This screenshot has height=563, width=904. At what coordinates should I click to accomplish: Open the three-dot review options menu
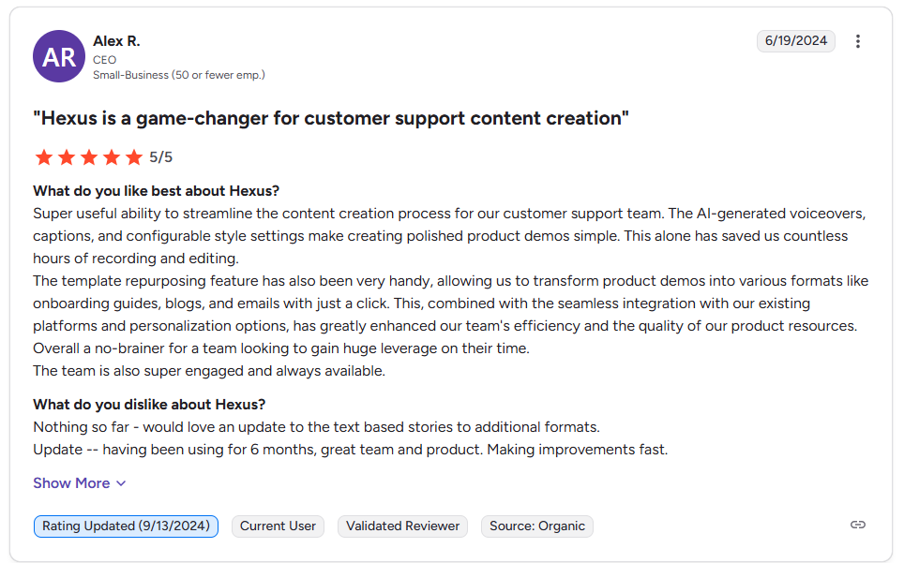[x=857, y=41]
